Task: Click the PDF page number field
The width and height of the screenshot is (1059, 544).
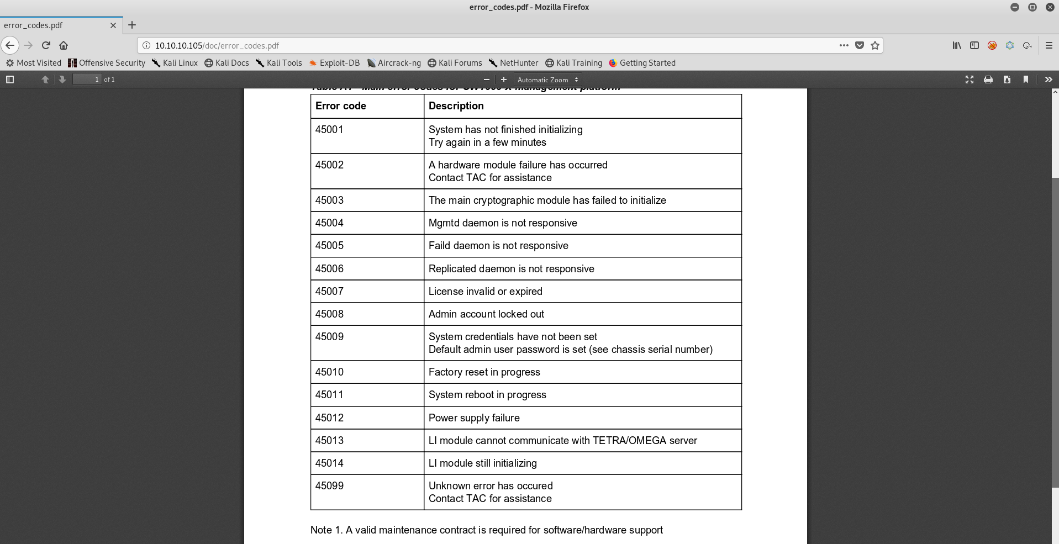Action: click(87, 80)
